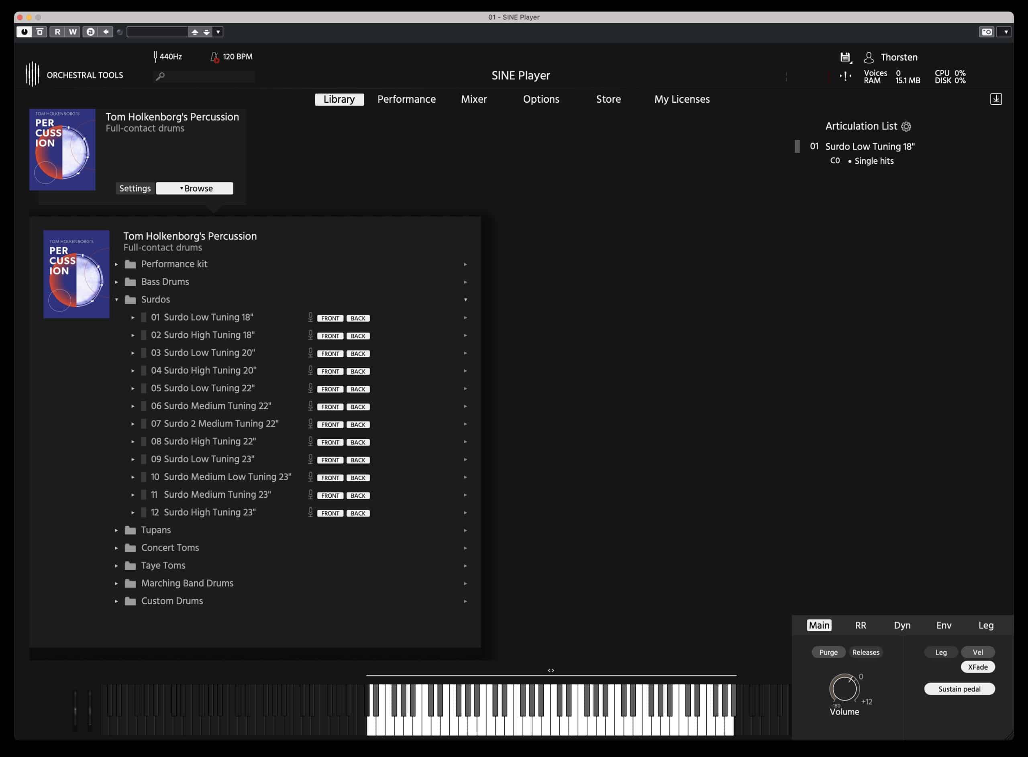Toggle the Vel mode button
1028x757 pixels.
tap(977, 652)
